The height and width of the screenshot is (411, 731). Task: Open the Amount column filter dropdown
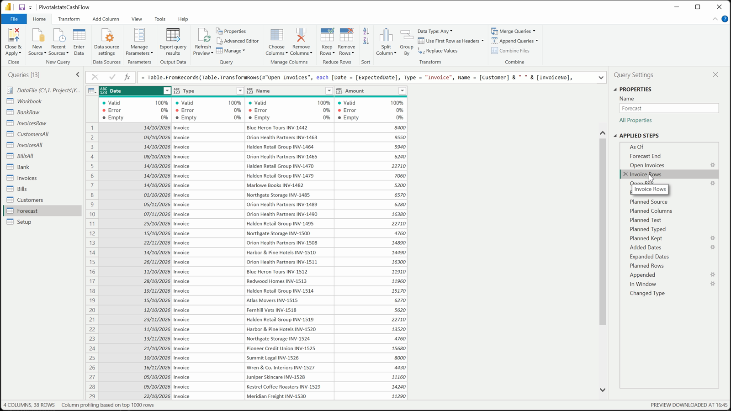[x=402, y=91]
